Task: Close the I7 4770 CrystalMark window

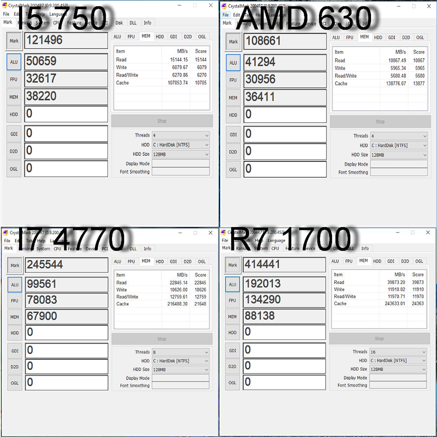Action: (x=210, y=233)
